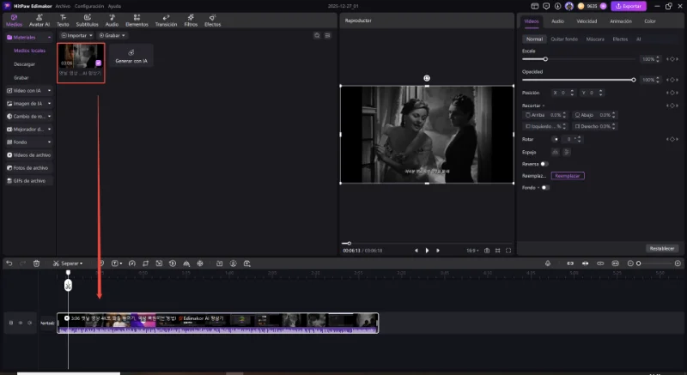Open the Configuración menu

pos(88,5)
